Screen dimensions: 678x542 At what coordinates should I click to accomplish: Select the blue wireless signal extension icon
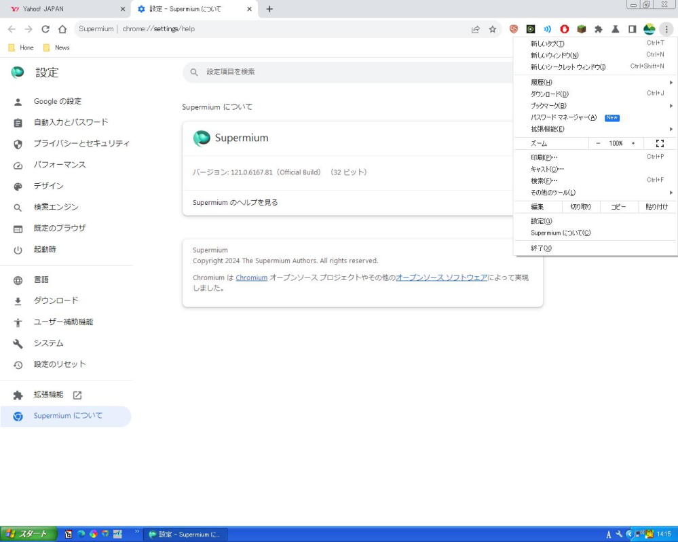click(548, 29)
